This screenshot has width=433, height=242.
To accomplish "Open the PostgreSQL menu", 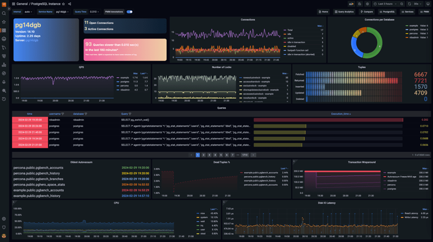I will click(387, 12).
